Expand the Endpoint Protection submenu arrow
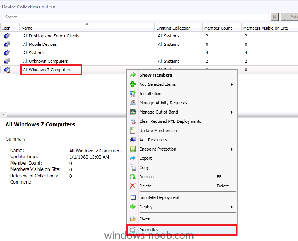Screen dimensions: 298x241 click(x=232, y=149)
